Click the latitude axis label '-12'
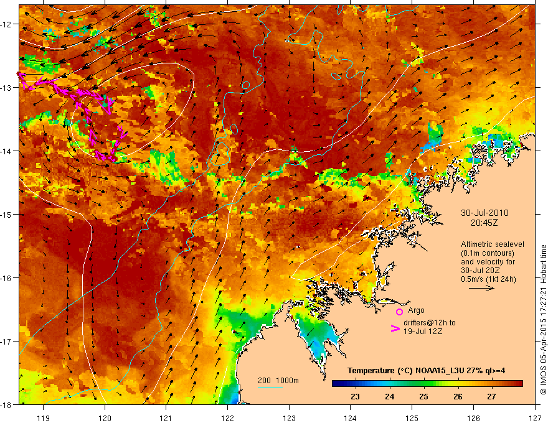548x423 pixels. point(6,24)
